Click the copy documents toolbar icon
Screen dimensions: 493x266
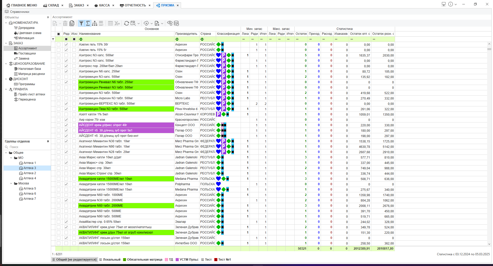[72, 23]
